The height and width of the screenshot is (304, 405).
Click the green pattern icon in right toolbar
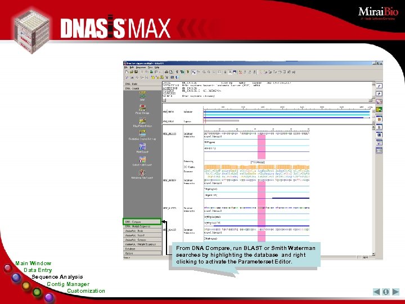tap(379, 110)
